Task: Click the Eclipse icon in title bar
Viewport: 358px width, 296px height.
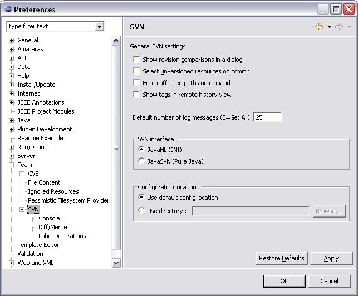Action: coord(8,9)
